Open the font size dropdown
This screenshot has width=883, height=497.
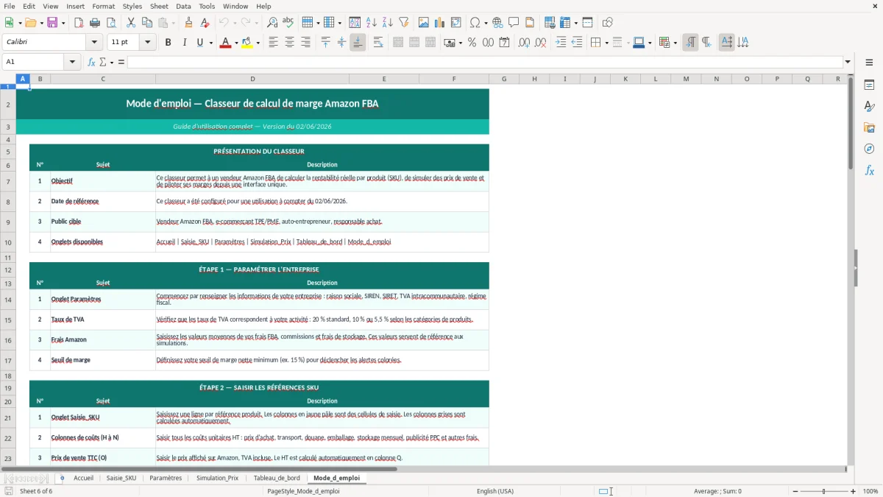point(148,42)
